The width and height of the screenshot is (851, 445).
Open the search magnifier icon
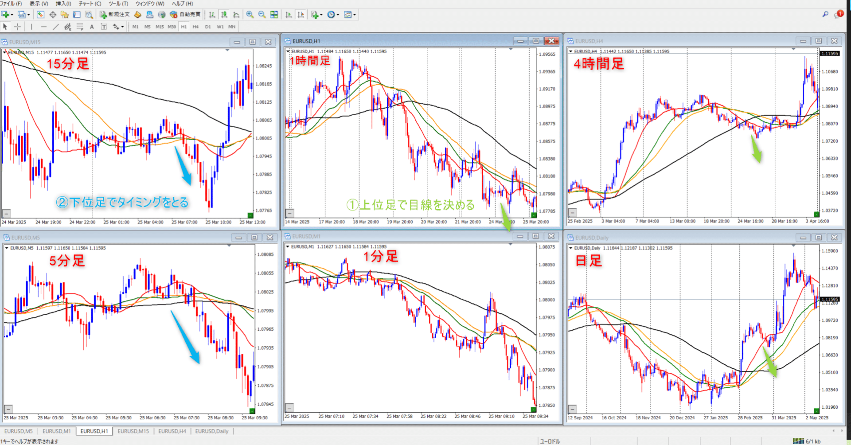tap(825, 14)
